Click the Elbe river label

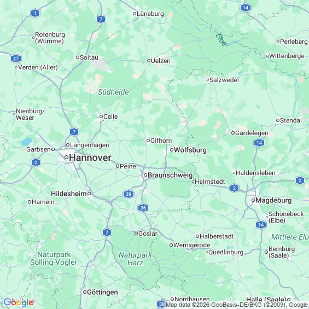click(221, 39)
